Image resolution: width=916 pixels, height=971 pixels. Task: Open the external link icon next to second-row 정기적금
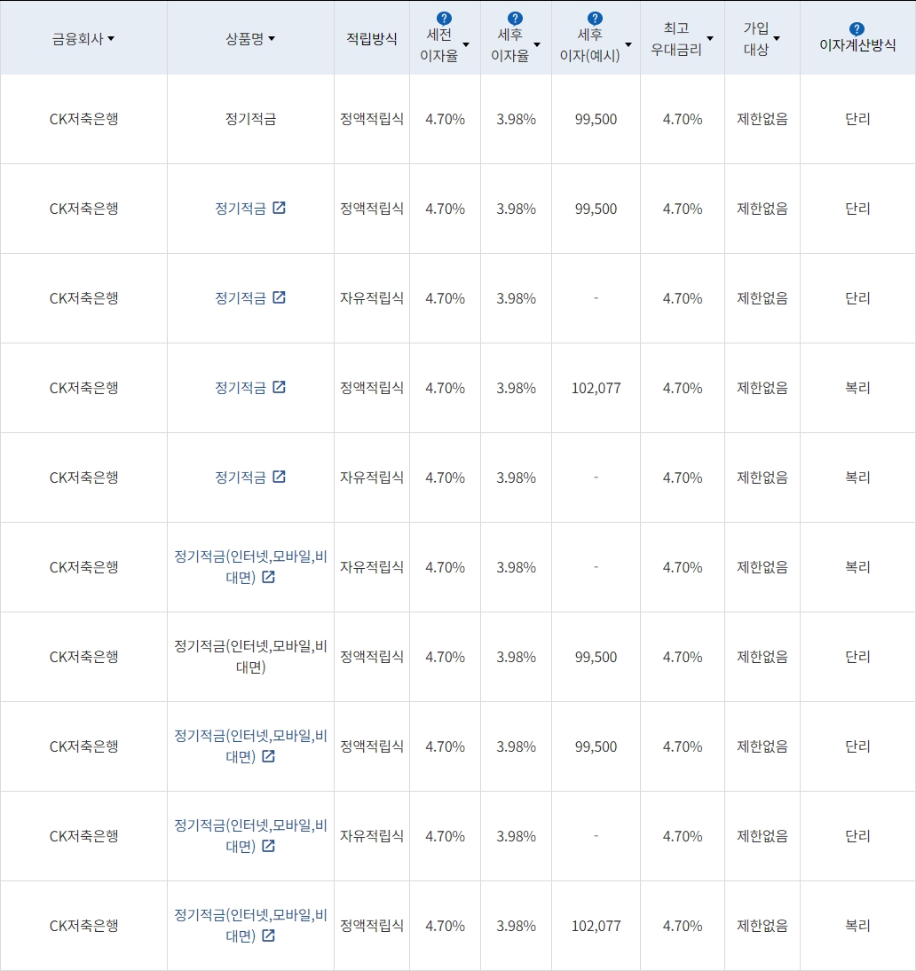[280, 209]
